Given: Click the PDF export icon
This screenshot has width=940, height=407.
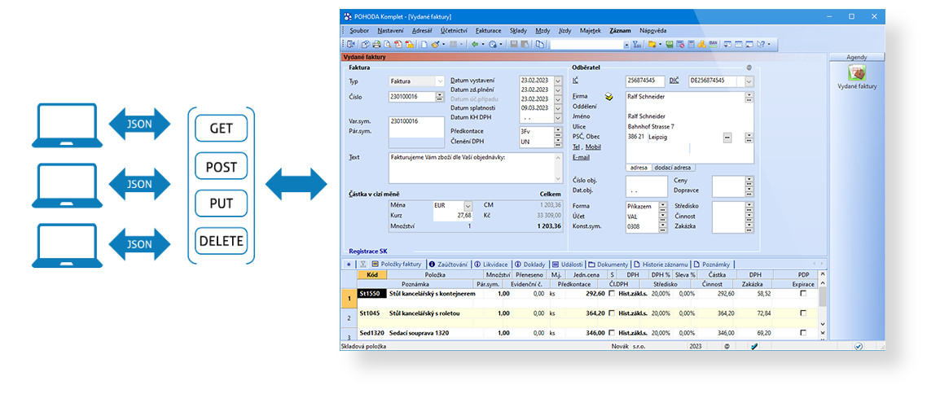Looking at the screenshot, I should pos(398,44).
